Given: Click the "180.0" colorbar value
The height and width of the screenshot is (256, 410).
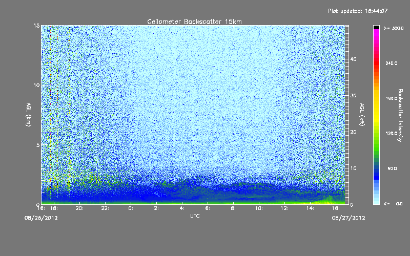Looking at the screenshot, I should click(x=392, y=98).
